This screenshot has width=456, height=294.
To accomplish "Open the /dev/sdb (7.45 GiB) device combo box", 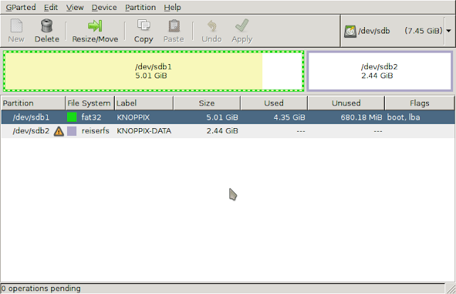I will tap(397, 31).
